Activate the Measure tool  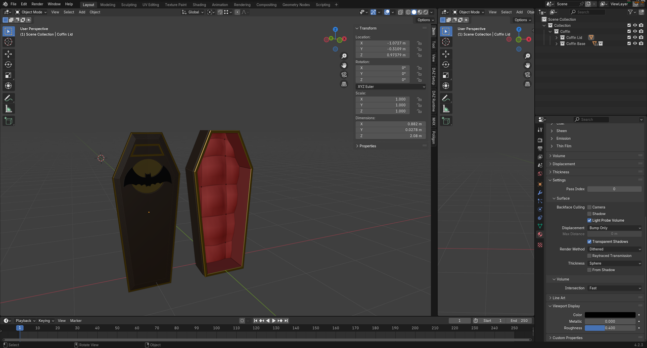[8, 109]
